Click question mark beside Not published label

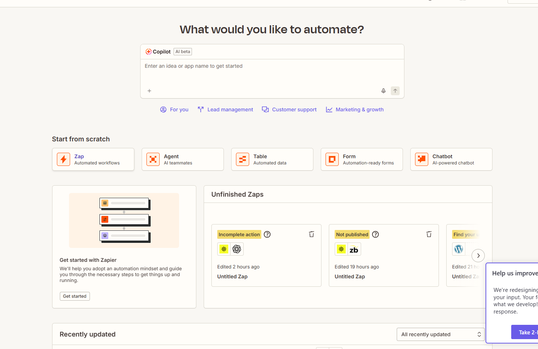point(375,234)
